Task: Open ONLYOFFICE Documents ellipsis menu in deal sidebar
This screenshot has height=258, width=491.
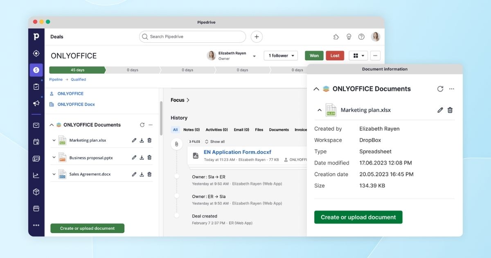Action: pos(151,125)
